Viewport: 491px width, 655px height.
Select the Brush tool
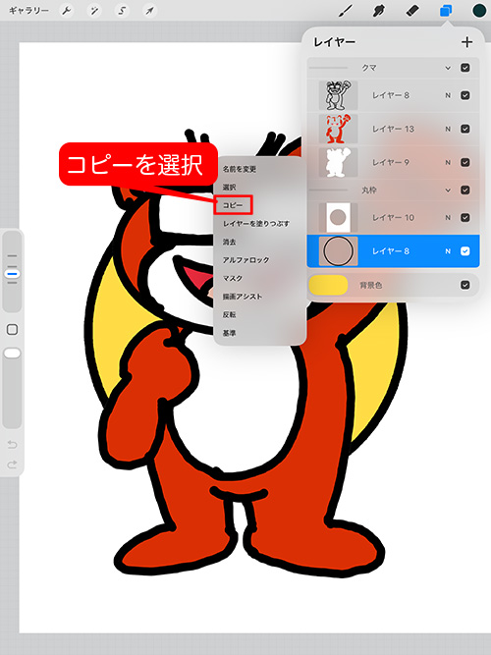coord(345,11)
